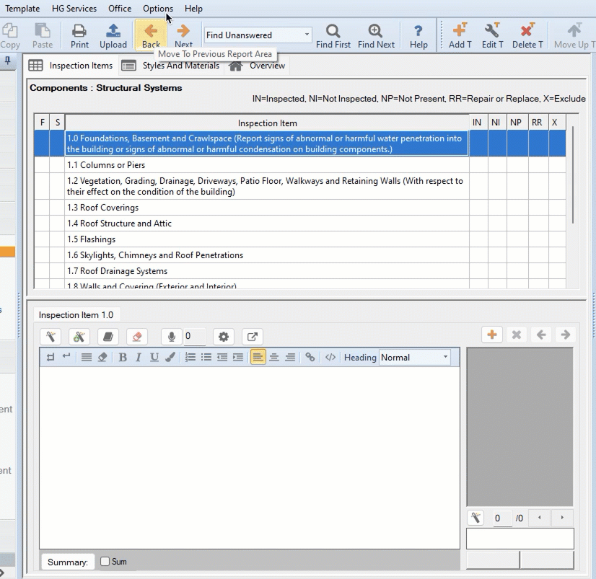The image size is (596, 579).
Task: Open the HG Services menu
Action: (x=74, y=9)
